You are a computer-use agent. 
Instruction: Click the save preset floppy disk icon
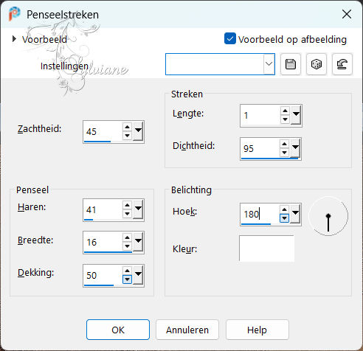point(291,64)
